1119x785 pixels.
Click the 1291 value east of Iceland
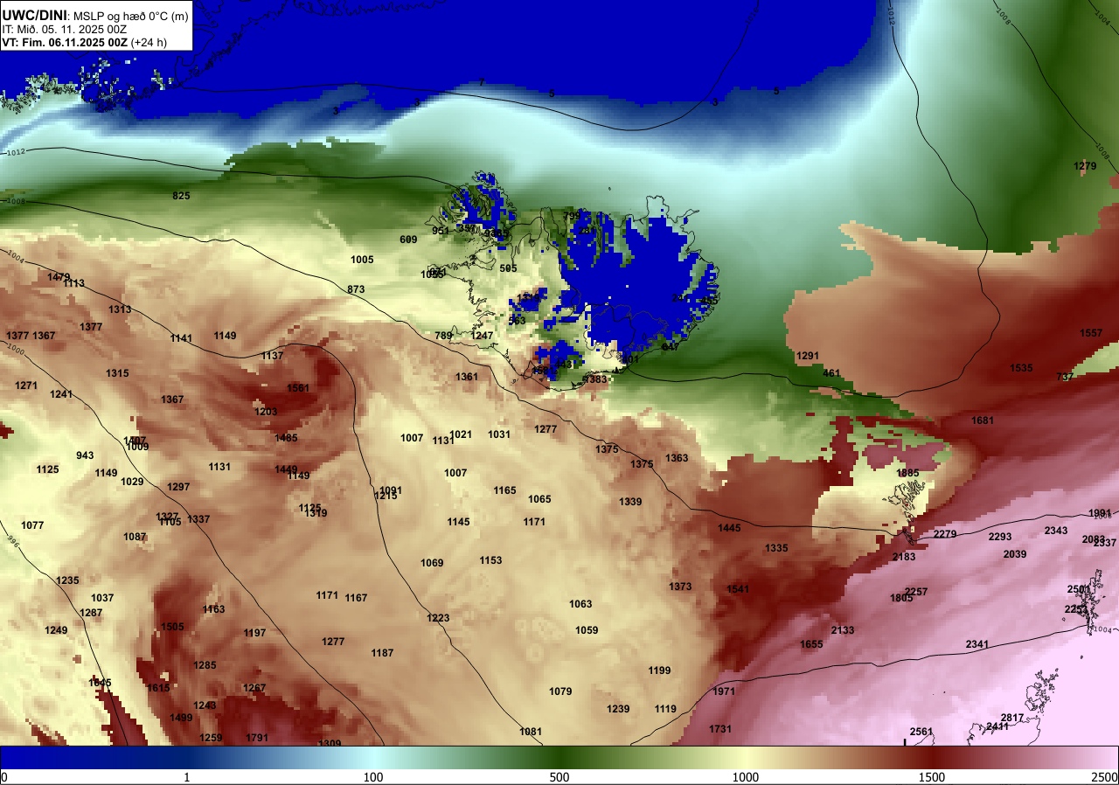click(808, 356)
